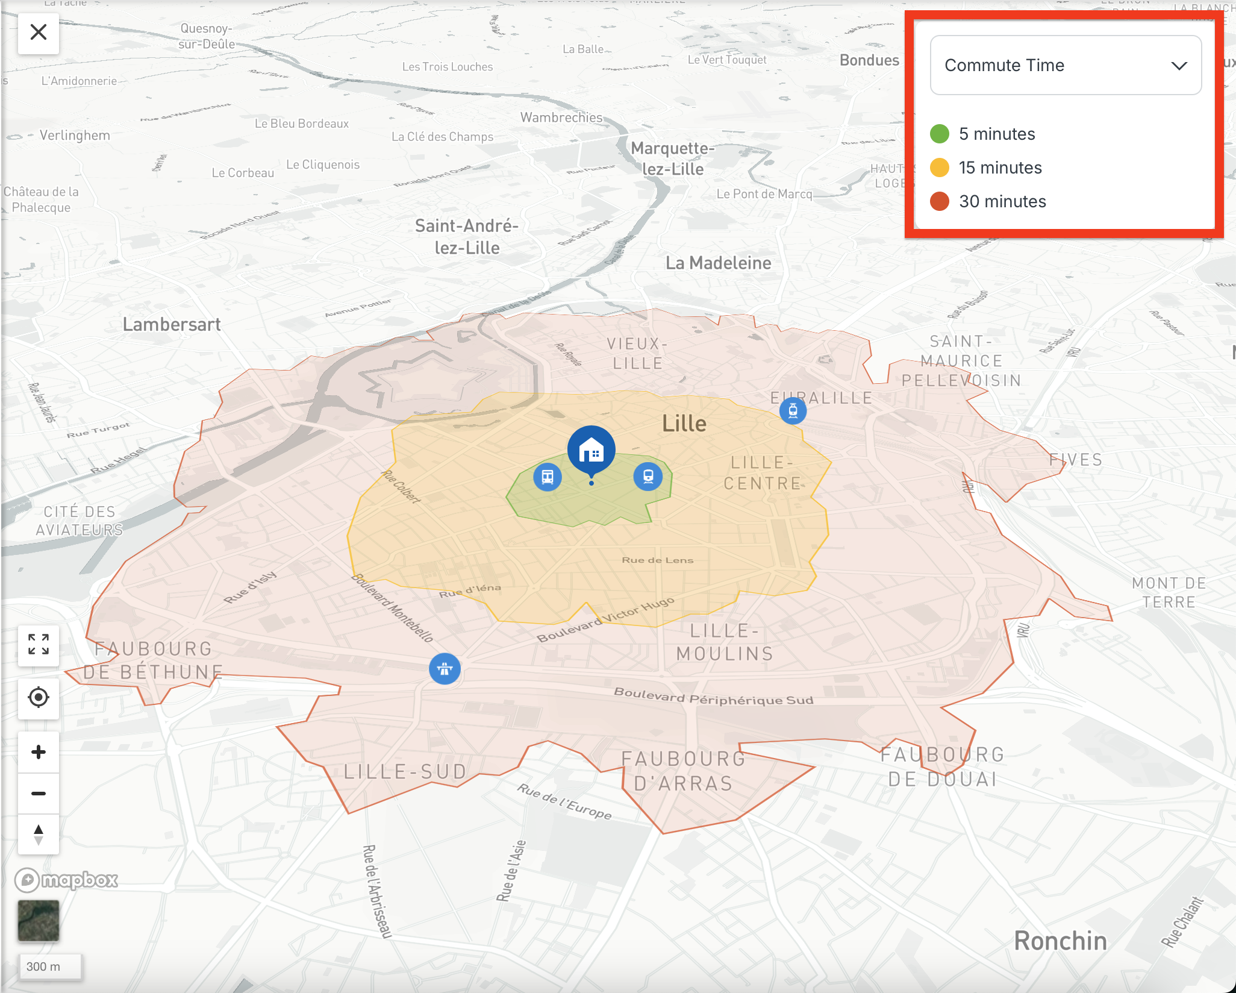Open the Commute Time dropdown

[x=1066, y=65]
